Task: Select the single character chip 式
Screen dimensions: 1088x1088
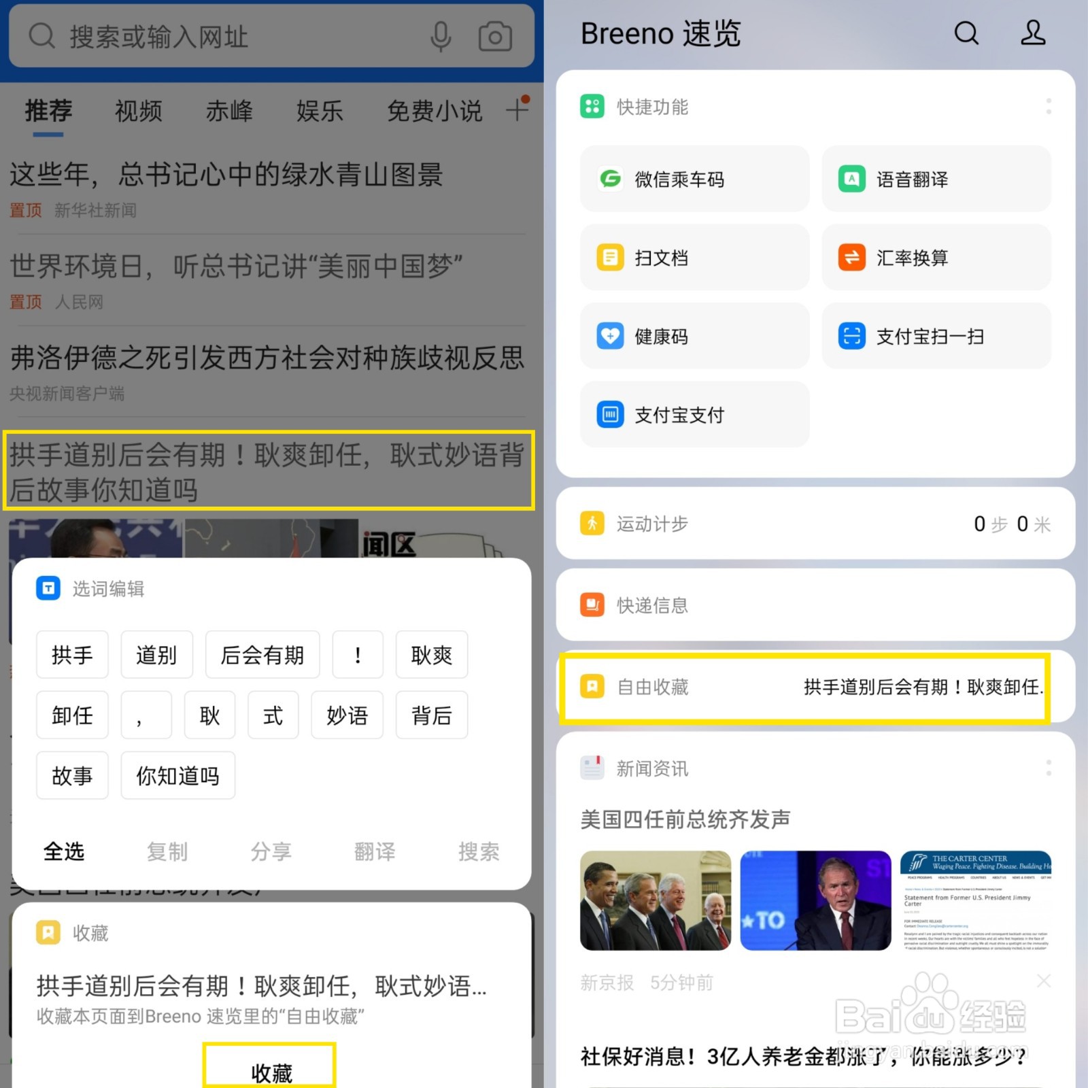Action: (x=273, y=715)
